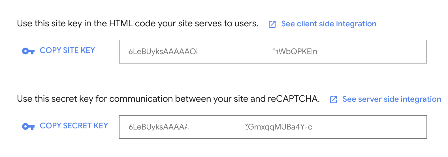Image resolution: width=448 pixels, height=157 pixels.
Task: Click the secret key ending GmxqqMUBa4Y-c
Action: click(279, 127)
